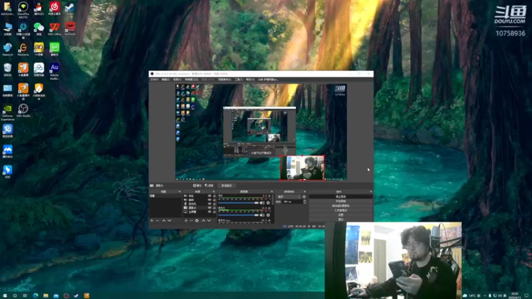This screenshot has height=299, width=532.
Task: Open transition properties gear in Scene Transitions
Action: [304, 197]
